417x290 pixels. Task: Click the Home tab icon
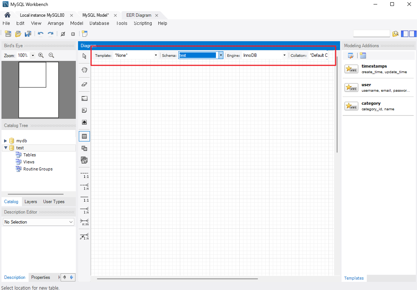point(7,15)
